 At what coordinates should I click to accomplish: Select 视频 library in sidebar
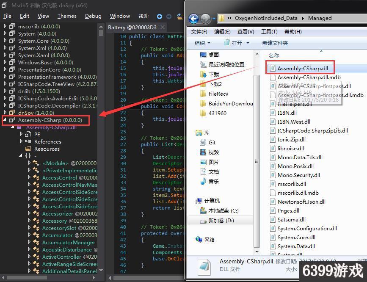click(x=210, y=152)
